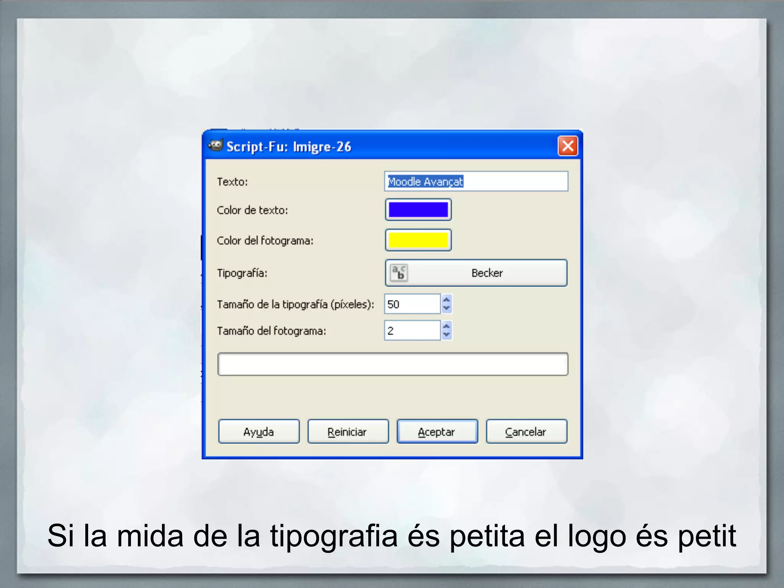Click the empty progress bar area
Viewport: 784px width, 588px height.
click(393, 364)
